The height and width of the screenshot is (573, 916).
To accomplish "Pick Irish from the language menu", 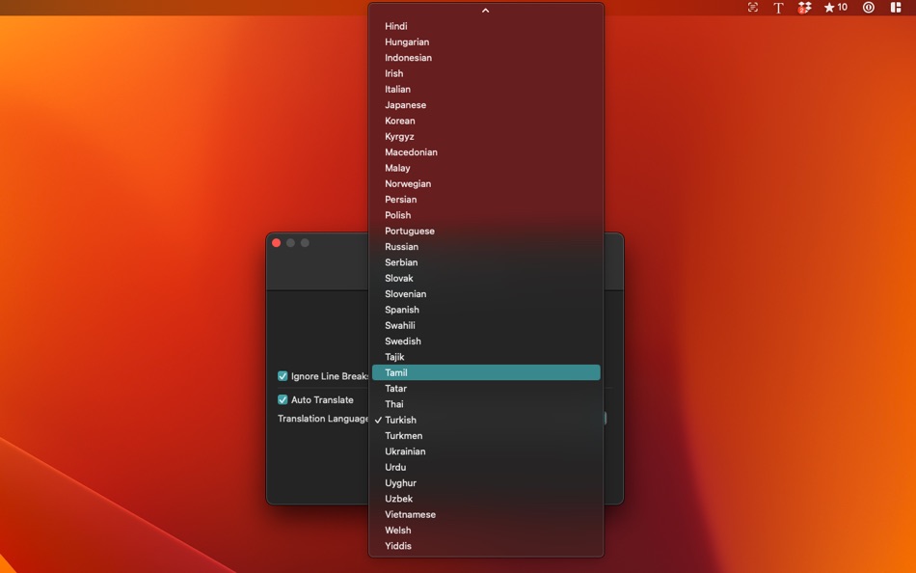I will (486, 73).
